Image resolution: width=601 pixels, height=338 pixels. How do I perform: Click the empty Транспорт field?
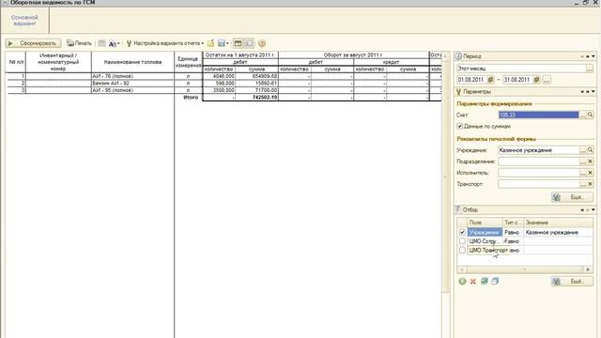point(538,184)
